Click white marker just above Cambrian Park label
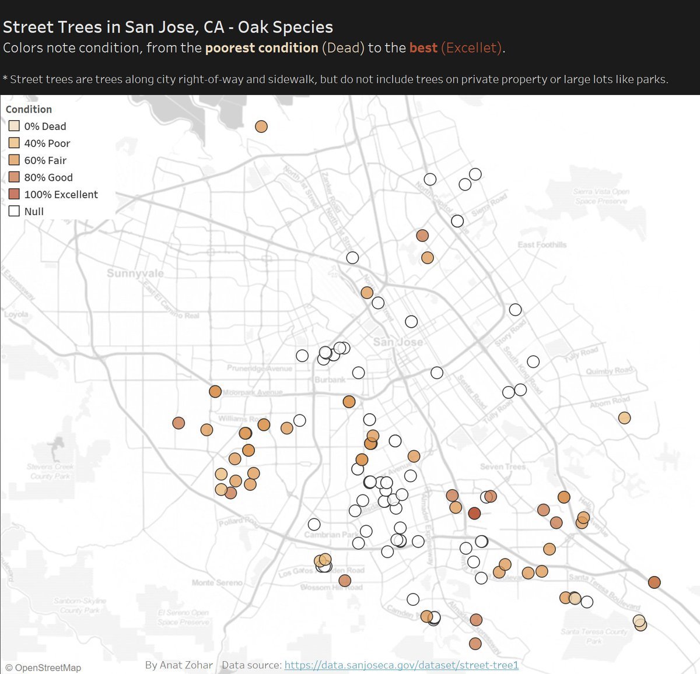The image size is (700, 674). (314, 524)
